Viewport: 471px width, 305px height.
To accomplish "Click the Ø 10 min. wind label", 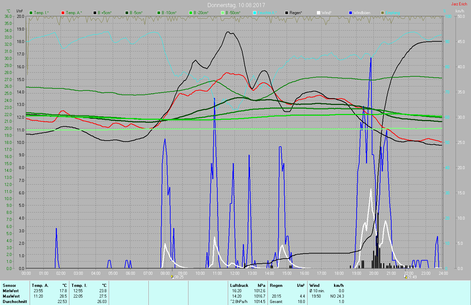I will 317,291.
